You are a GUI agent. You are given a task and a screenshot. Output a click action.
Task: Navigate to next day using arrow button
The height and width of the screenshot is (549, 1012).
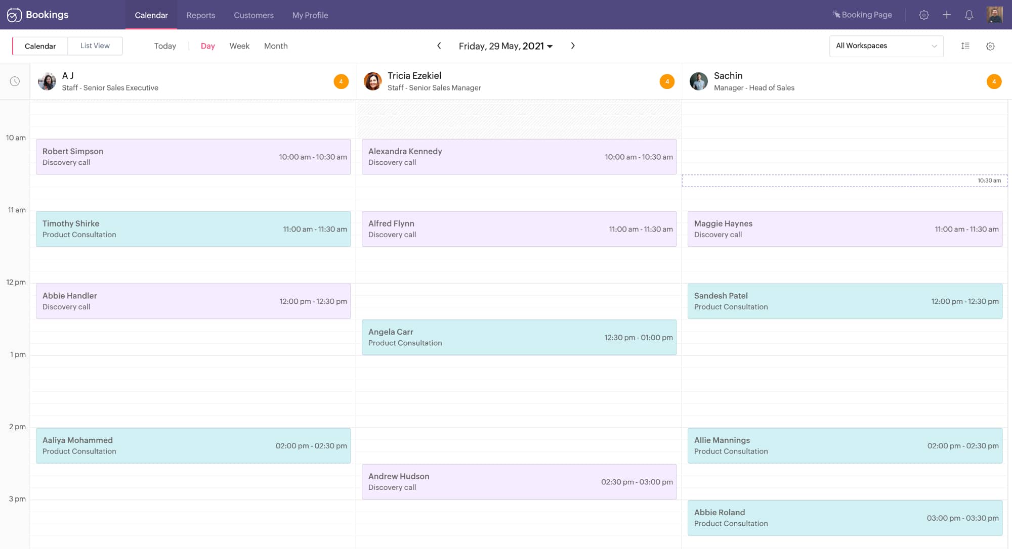[x=573, y=45]
